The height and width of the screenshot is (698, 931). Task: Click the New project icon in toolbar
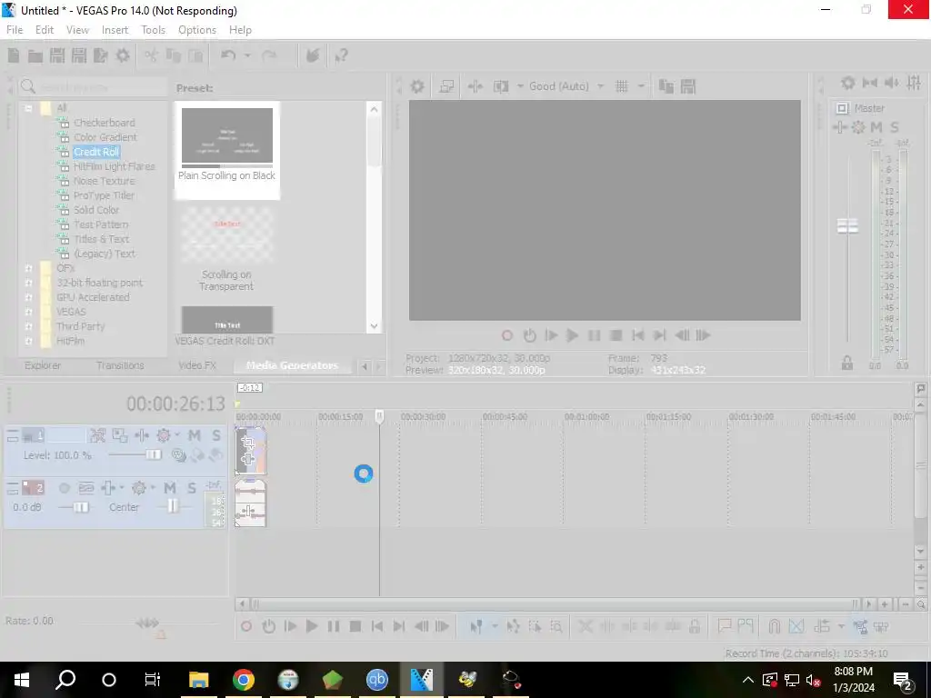coord(13,55)
